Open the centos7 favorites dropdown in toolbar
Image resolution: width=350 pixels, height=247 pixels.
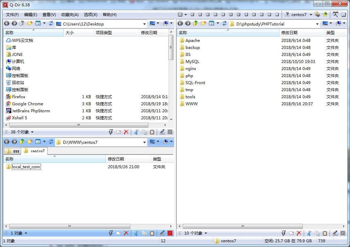click(x=310, y=15)
